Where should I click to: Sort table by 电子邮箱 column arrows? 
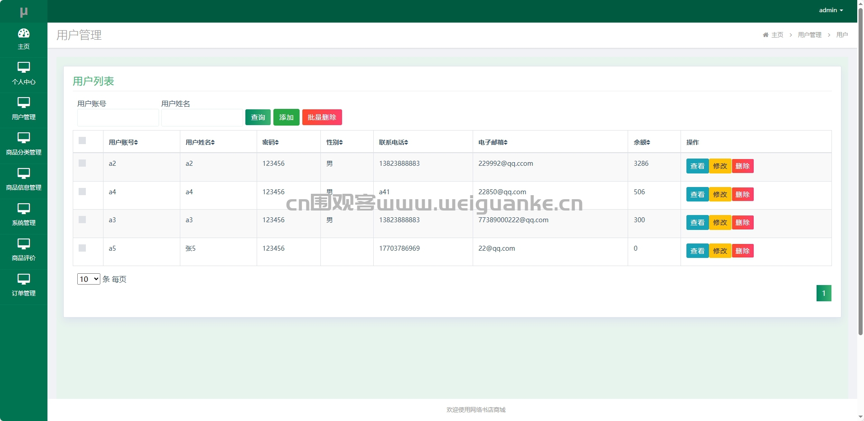pos(506,142)
